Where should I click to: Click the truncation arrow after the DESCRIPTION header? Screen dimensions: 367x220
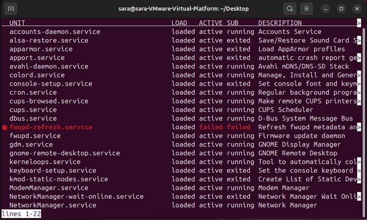pyautogui.click(x=359, y=23)
